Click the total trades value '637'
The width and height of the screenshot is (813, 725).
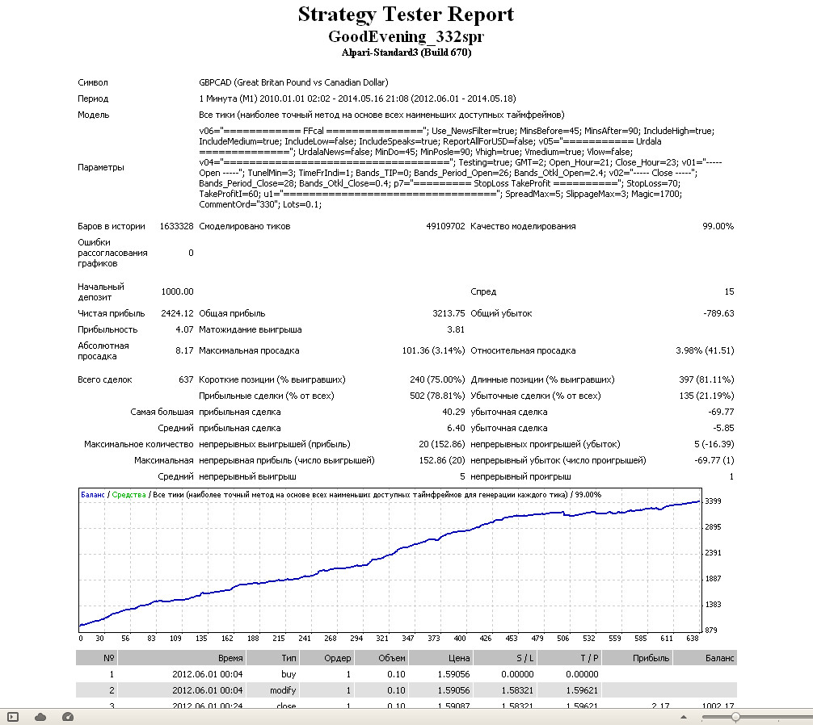click(186, 379)
